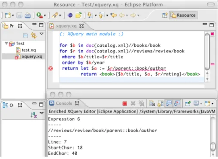Close the Pr project explorer view
218x159 pixels.
(20, 26)
